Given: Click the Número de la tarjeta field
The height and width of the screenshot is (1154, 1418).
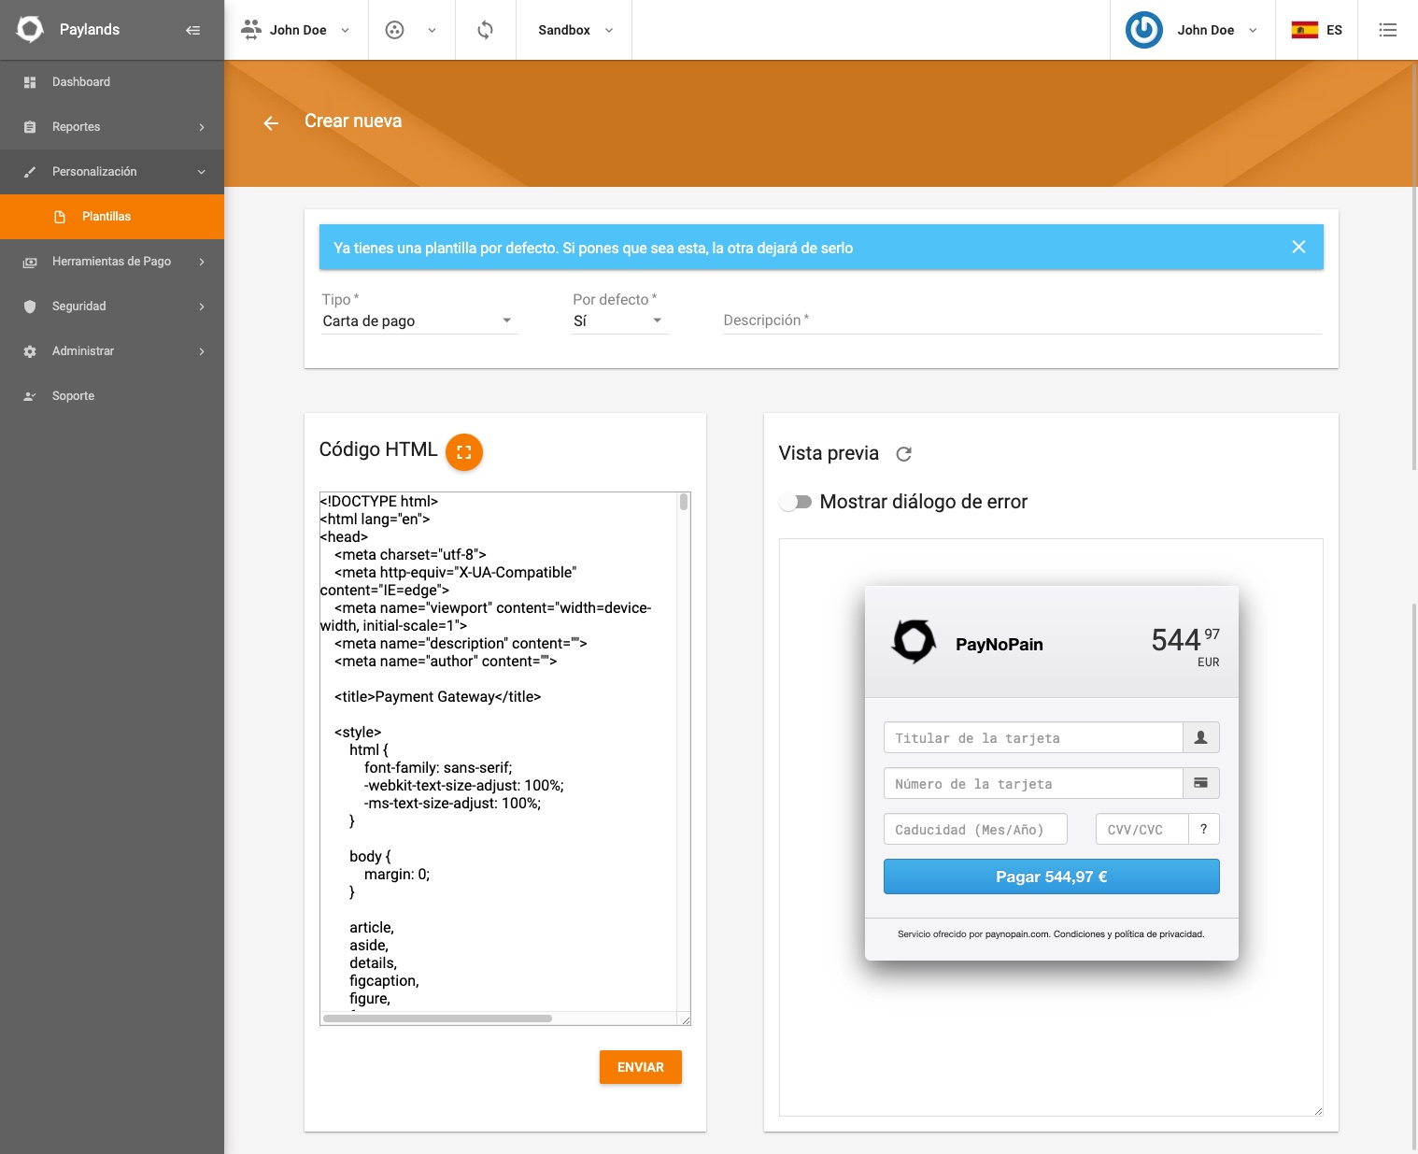Looking at the screenshot, I should [x=1033, y=784].
